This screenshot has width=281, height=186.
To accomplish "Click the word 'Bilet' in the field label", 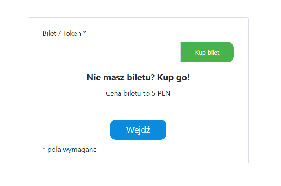I will click(x=50, y=33).
